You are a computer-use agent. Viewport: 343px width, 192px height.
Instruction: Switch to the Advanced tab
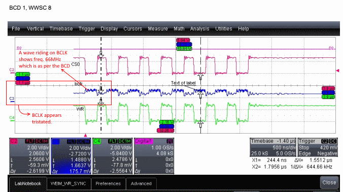pos(141,183)
